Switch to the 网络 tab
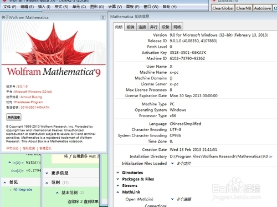This screenshot has width=277, height=207. [177, 27]
